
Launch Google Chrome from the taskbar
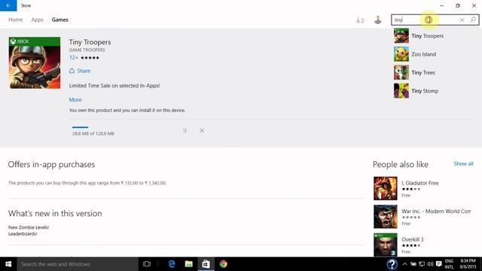click(224, 264)
